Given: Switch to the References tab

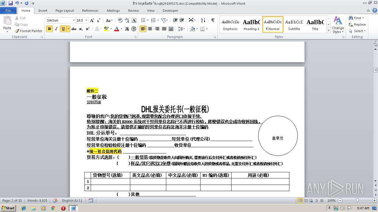Looking at the screenshot, I should pos(90,11).
